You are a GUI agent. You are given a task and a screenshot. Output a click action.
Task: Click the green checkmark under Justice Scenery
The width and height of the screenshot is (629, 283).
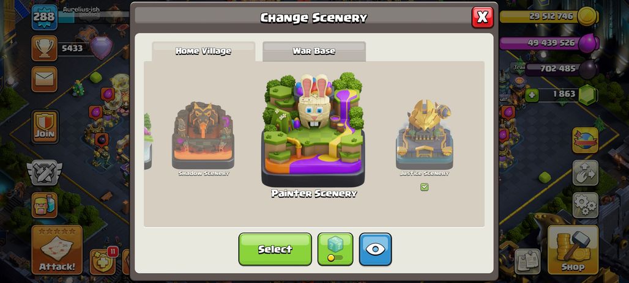click(425, 187)
